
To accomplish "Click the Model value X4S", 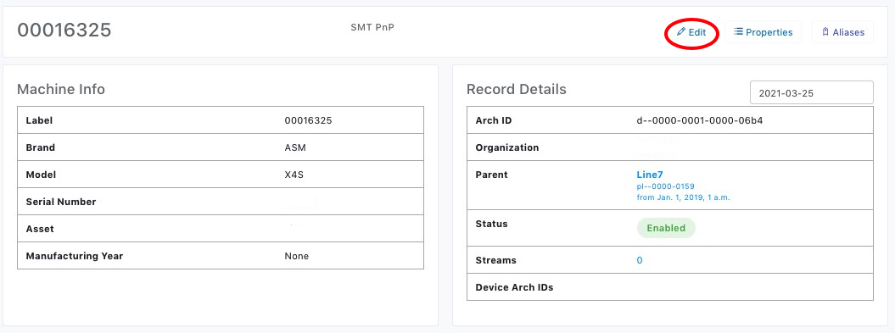I will (x=294, y=175).
